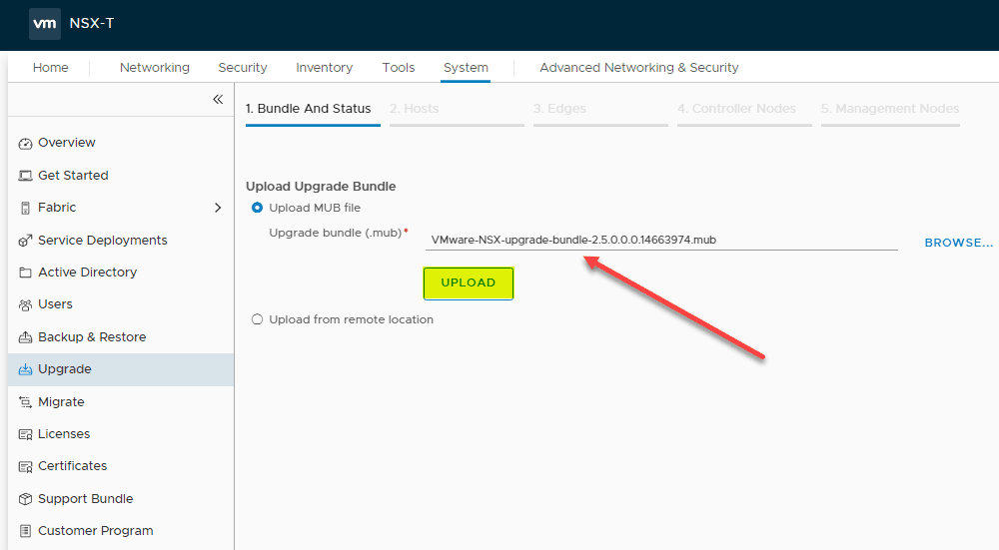Open the Home tab
The image size is (999, 550).
coord(50,68)
